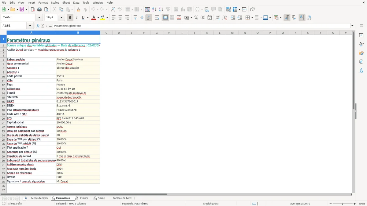Open Borders dropdown arrow
Viewport: 367px width, 206px height.
pos(252,18)
